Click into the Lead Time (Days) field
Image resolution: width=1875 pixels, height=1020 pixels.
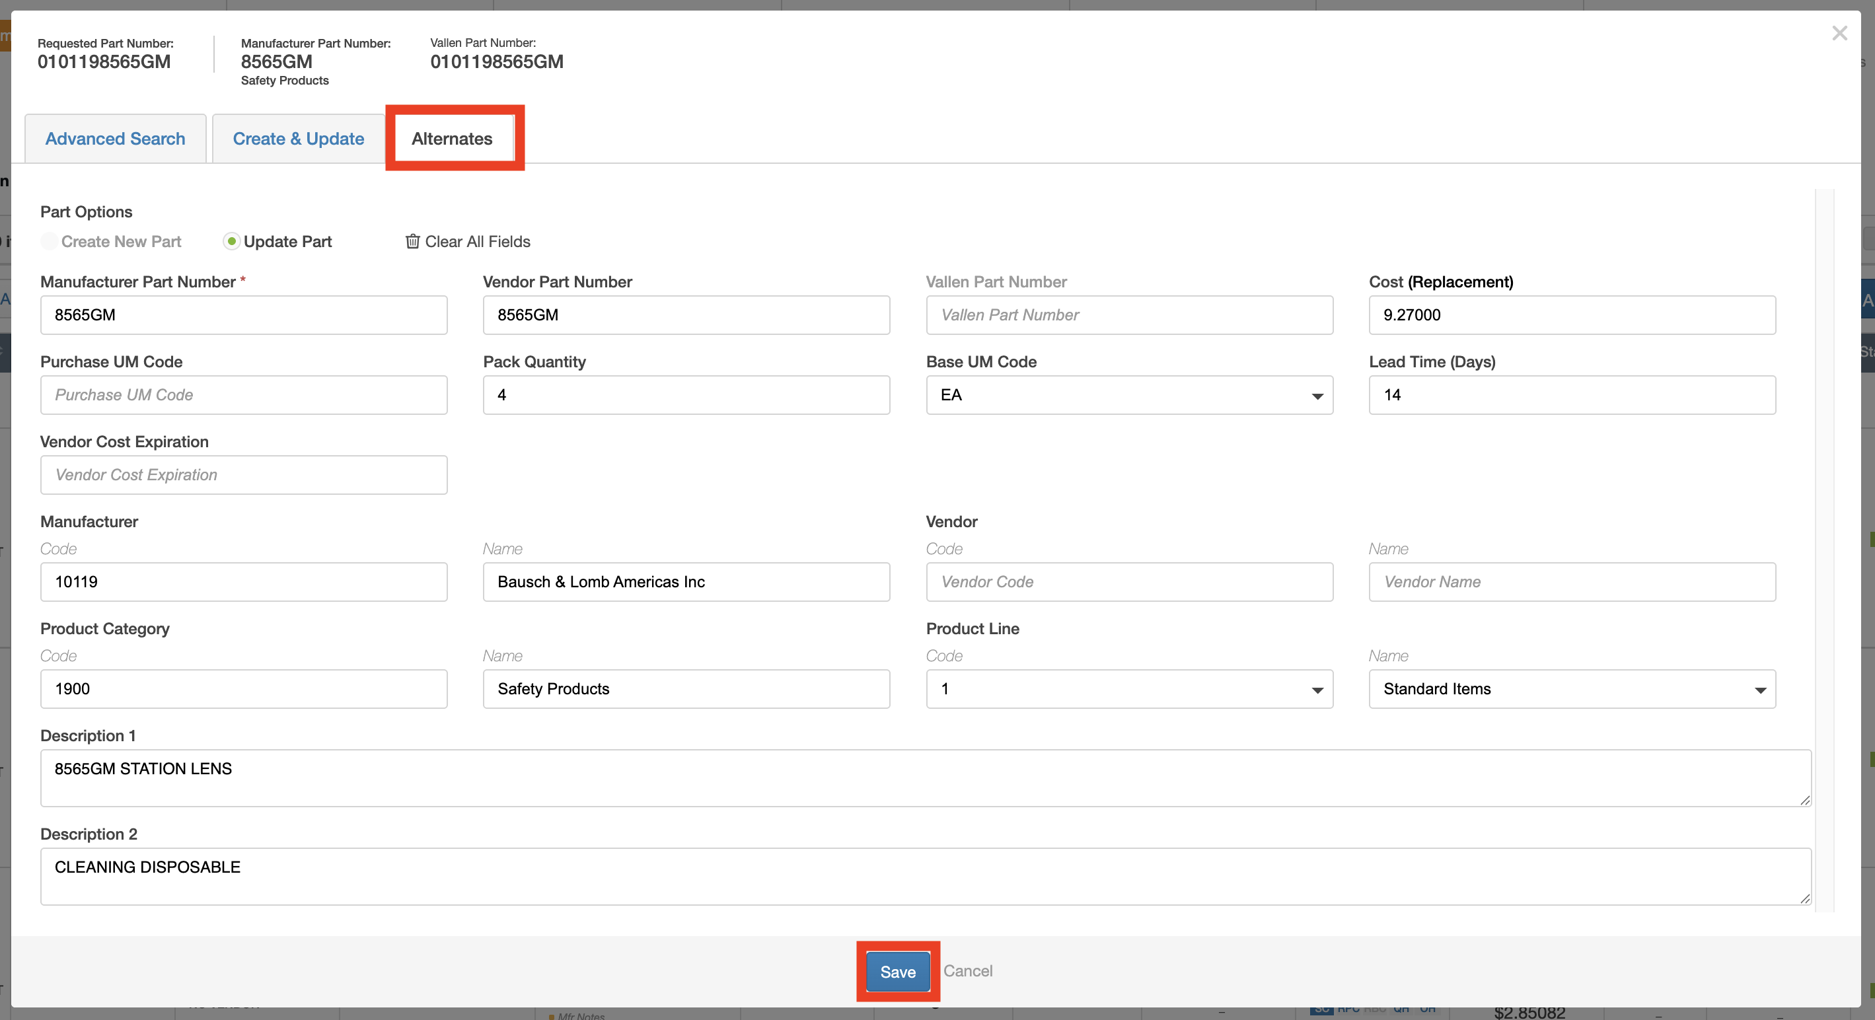(x=1572, y=395)
